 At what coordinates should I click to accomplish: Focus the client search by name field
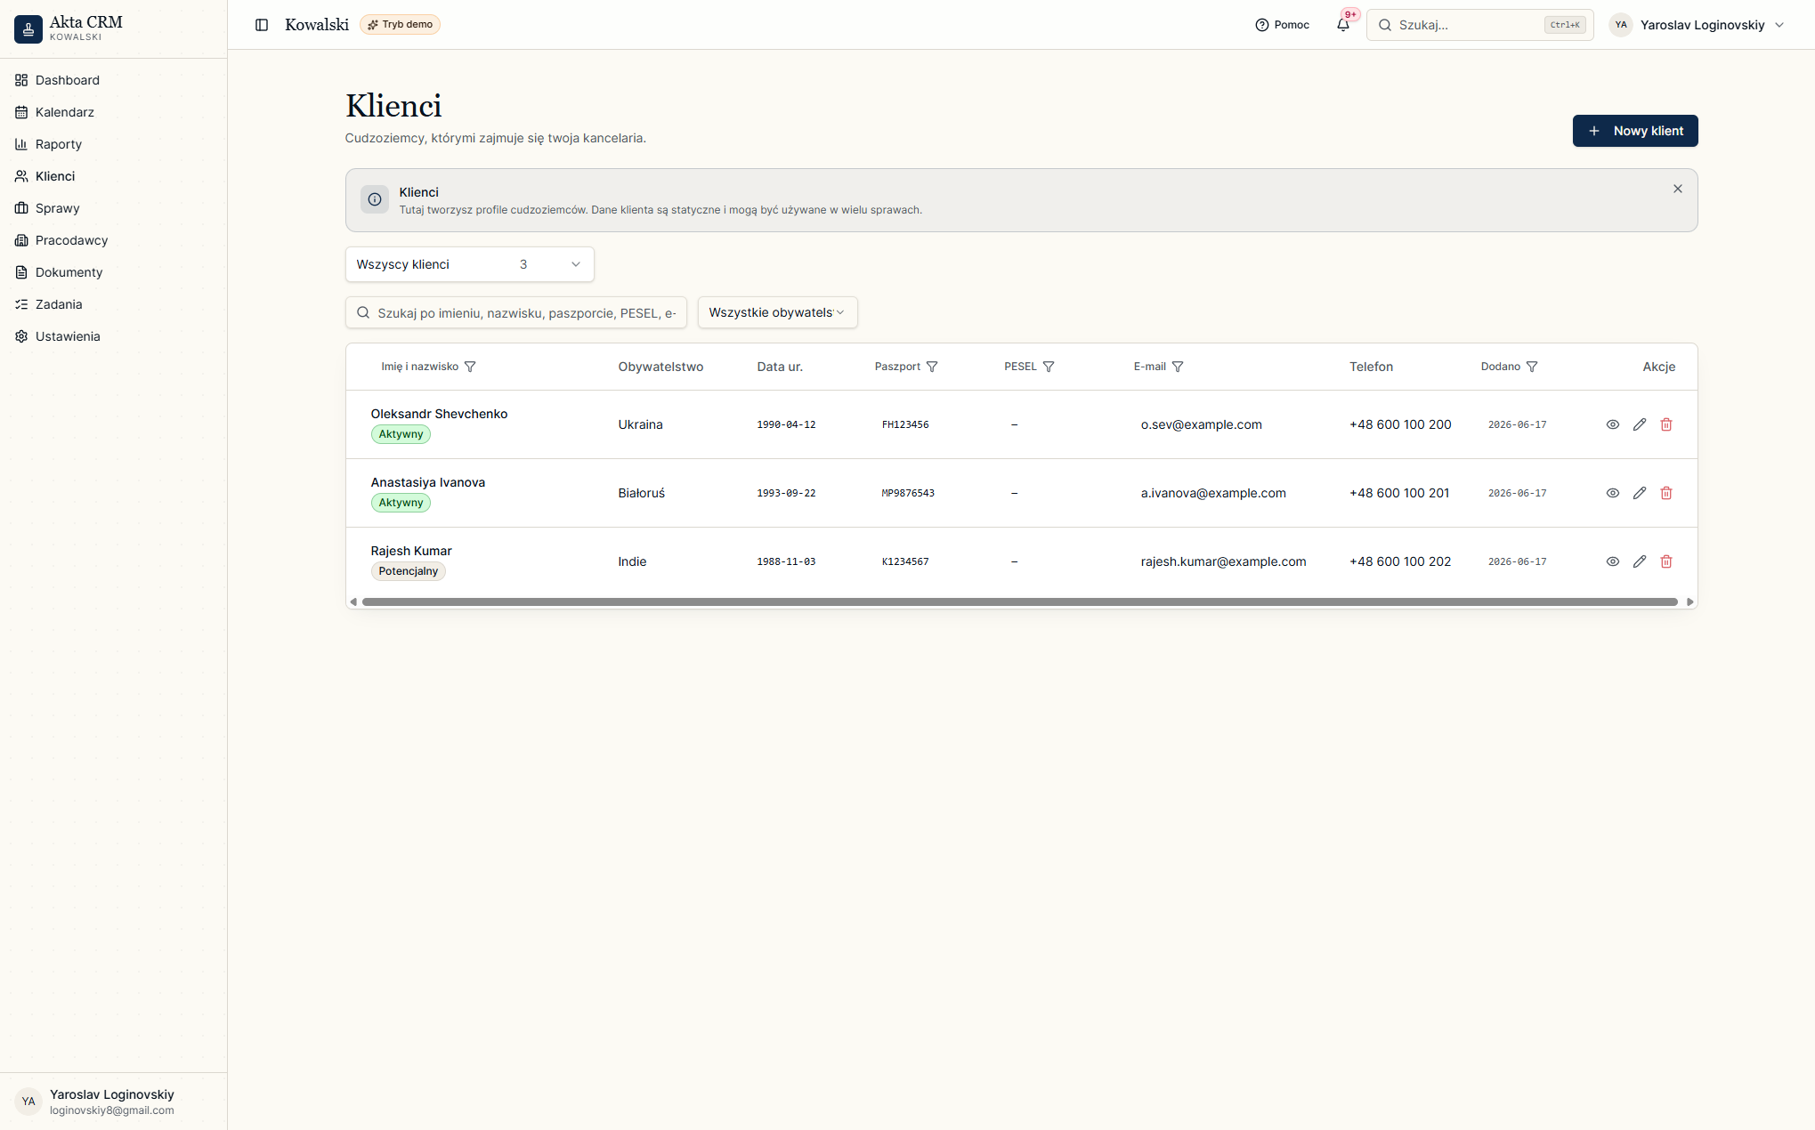tap(515, 312)
